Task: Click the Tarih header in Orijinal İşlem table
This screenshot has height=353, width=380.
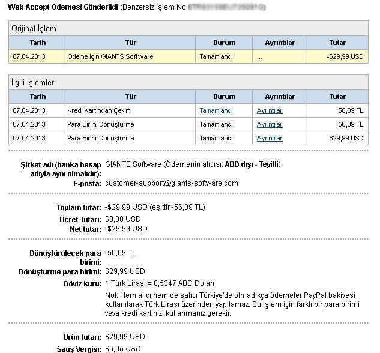Action: click(x=37, y=43)
